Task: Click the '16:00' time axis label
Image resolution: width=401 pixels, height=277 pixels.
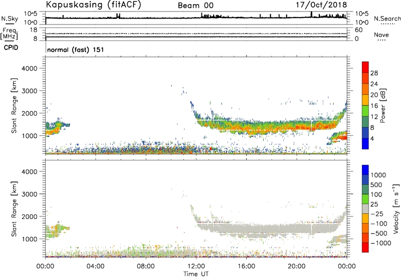Action: [246, 266]
